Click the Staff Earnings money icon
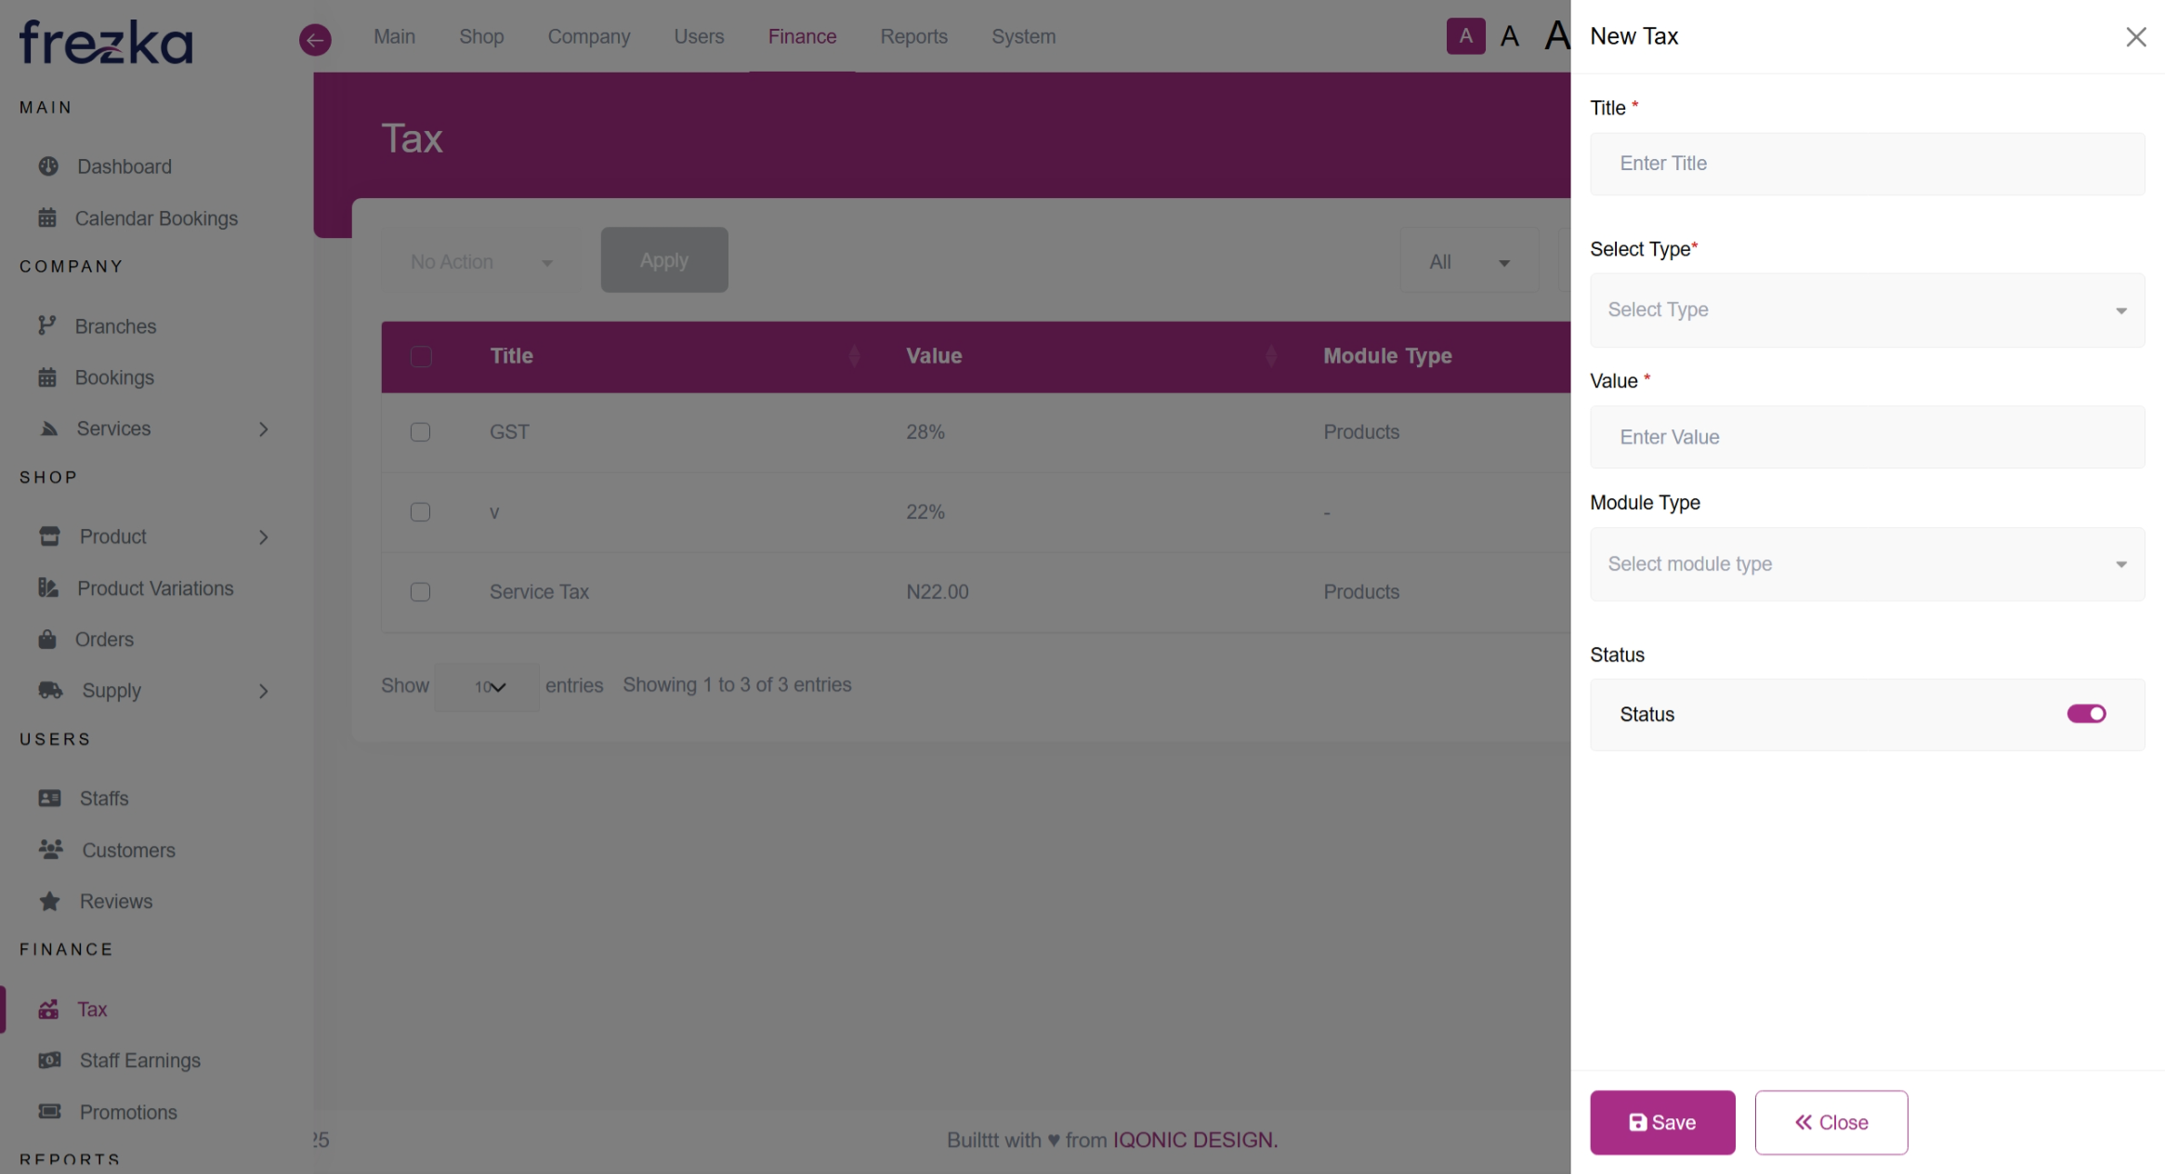Image resolution: width=2165 pixels, height=1174 pixels. pyautogui.click(x=49, y=1061)
